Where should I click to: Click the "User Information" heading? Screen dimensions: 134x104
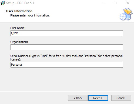coord(19,11)
